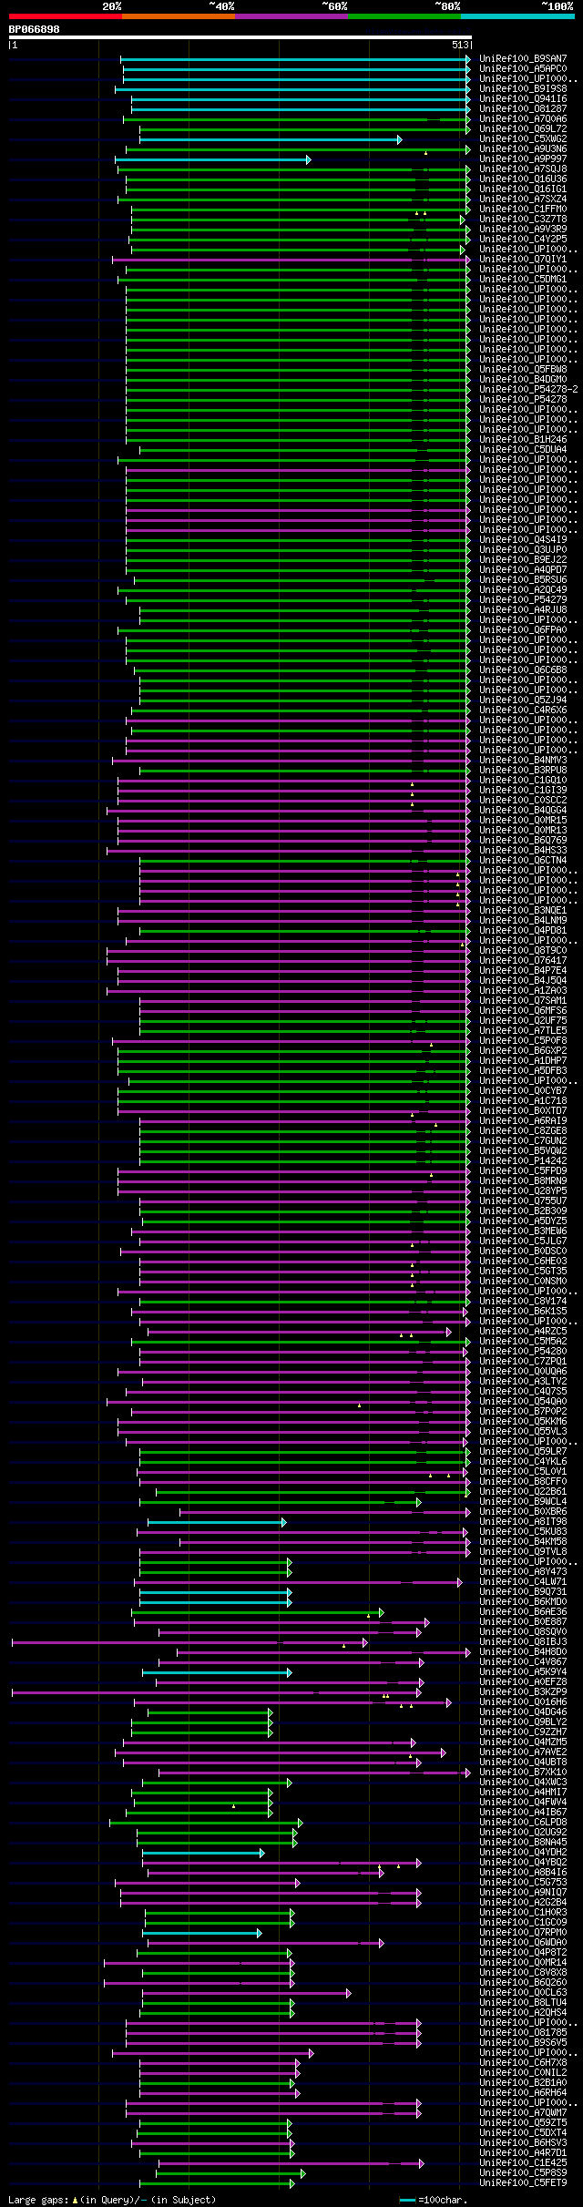
Task: Click the UniRef100_Q16IG1 entry
Action: click(x=523, y=189)
